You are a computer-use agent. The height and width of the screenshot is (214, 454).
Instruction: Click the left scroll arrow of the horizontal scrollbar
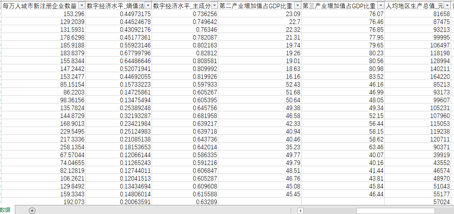click(300, 211)
